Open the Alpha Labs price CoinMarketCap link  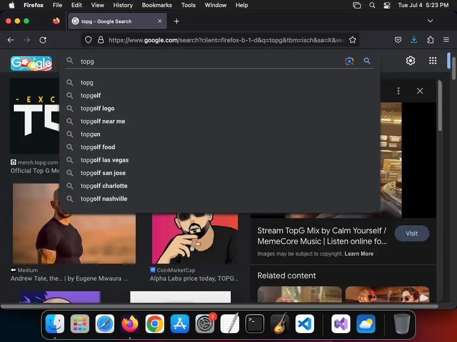click(x=194, y=278)
